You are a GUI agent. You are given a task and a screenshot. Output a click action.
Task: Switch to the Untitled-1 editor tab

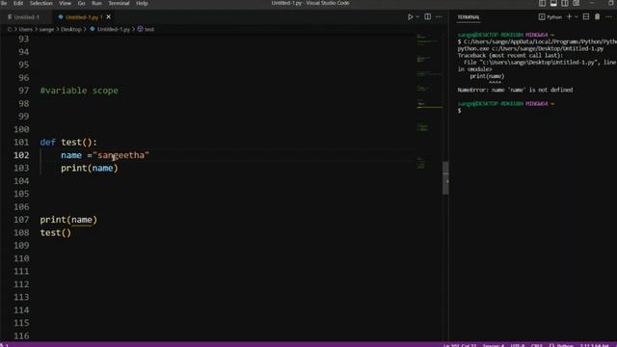(26, 17)
